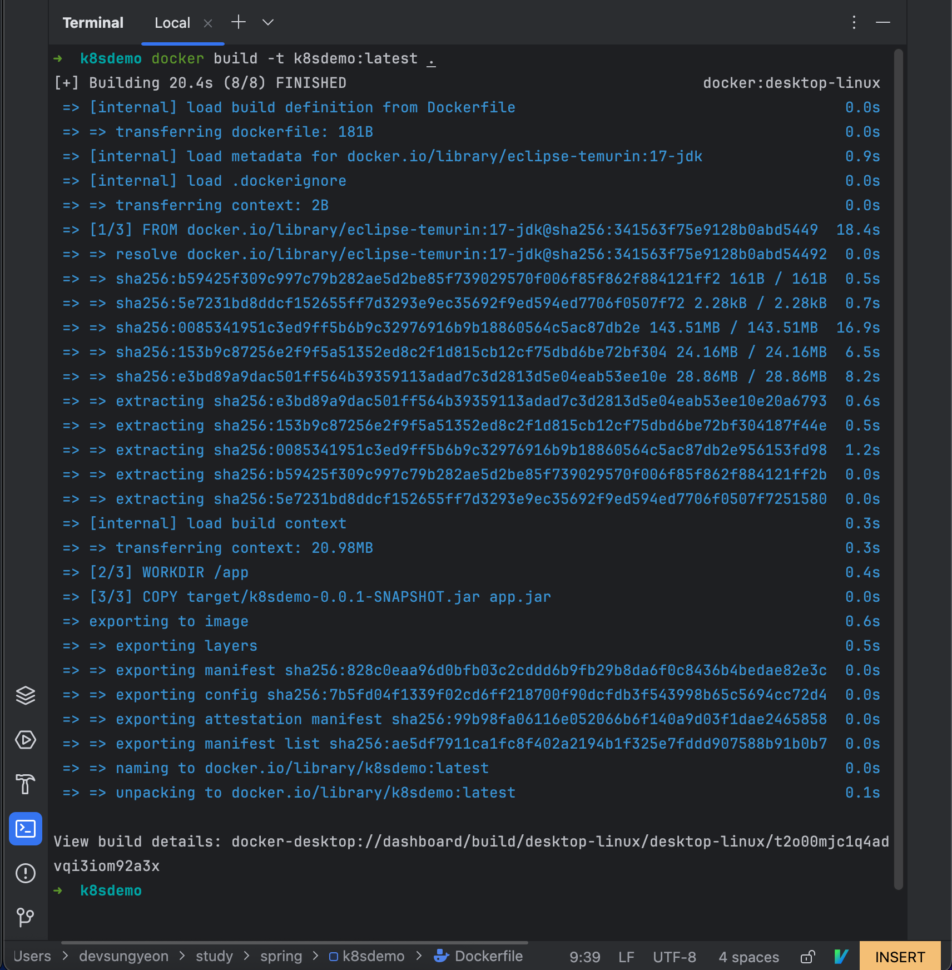The height and width of the screenshot is (970, 952).
Task: Add a new terminal tab
Action: (x=239, y=22)
